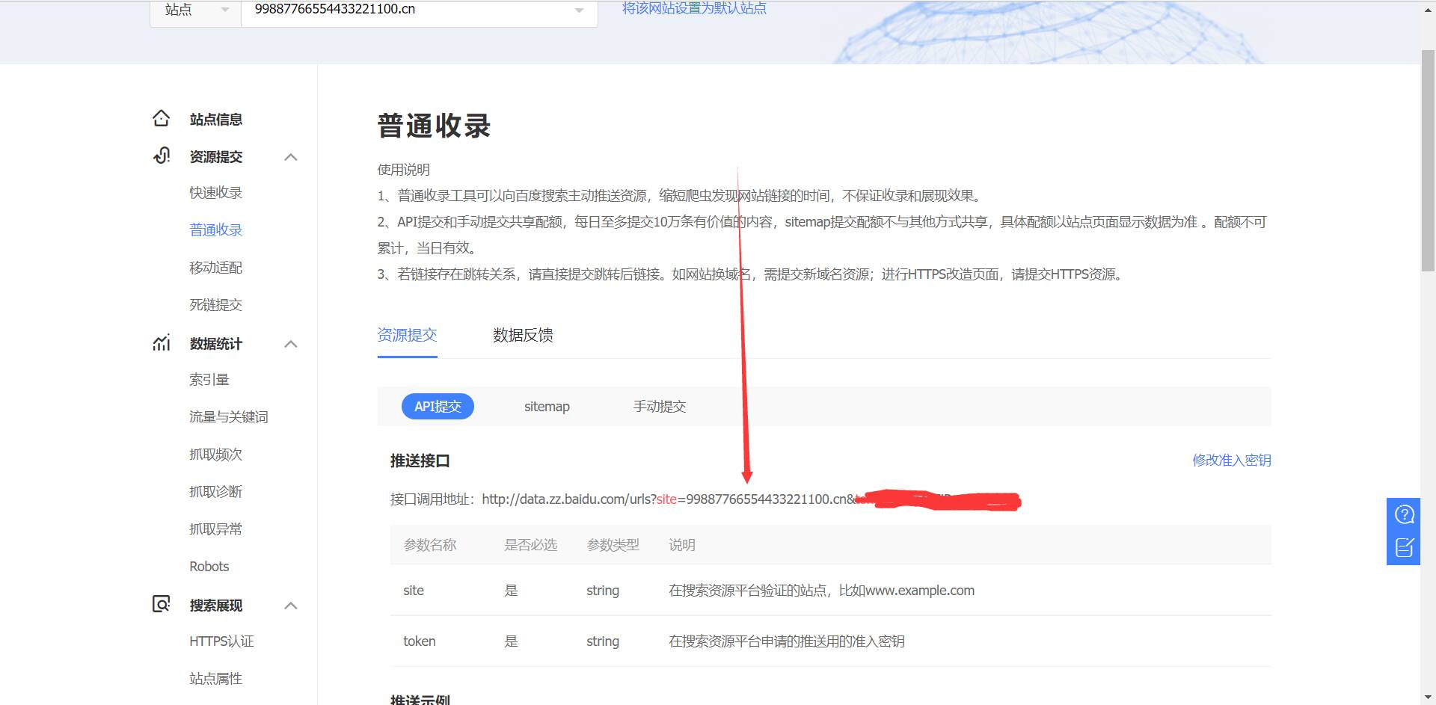Click the 推送接口 section heading
Screen dimensions: 1436x705
[420, 461]
